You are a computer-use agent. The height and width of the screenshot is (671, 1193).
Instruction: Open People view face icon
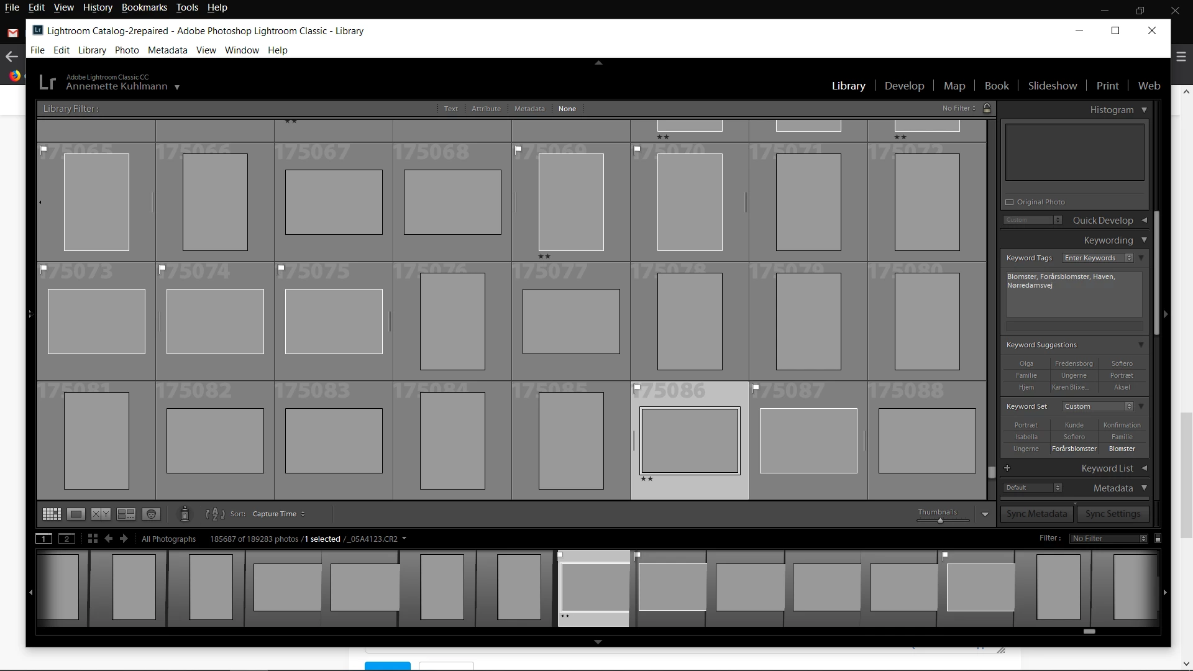(151, 514)
